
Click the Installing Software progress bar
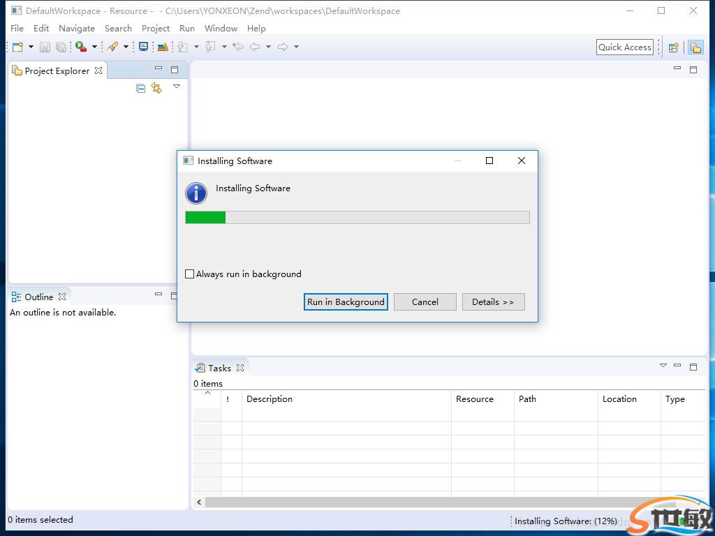coord(357,218)
